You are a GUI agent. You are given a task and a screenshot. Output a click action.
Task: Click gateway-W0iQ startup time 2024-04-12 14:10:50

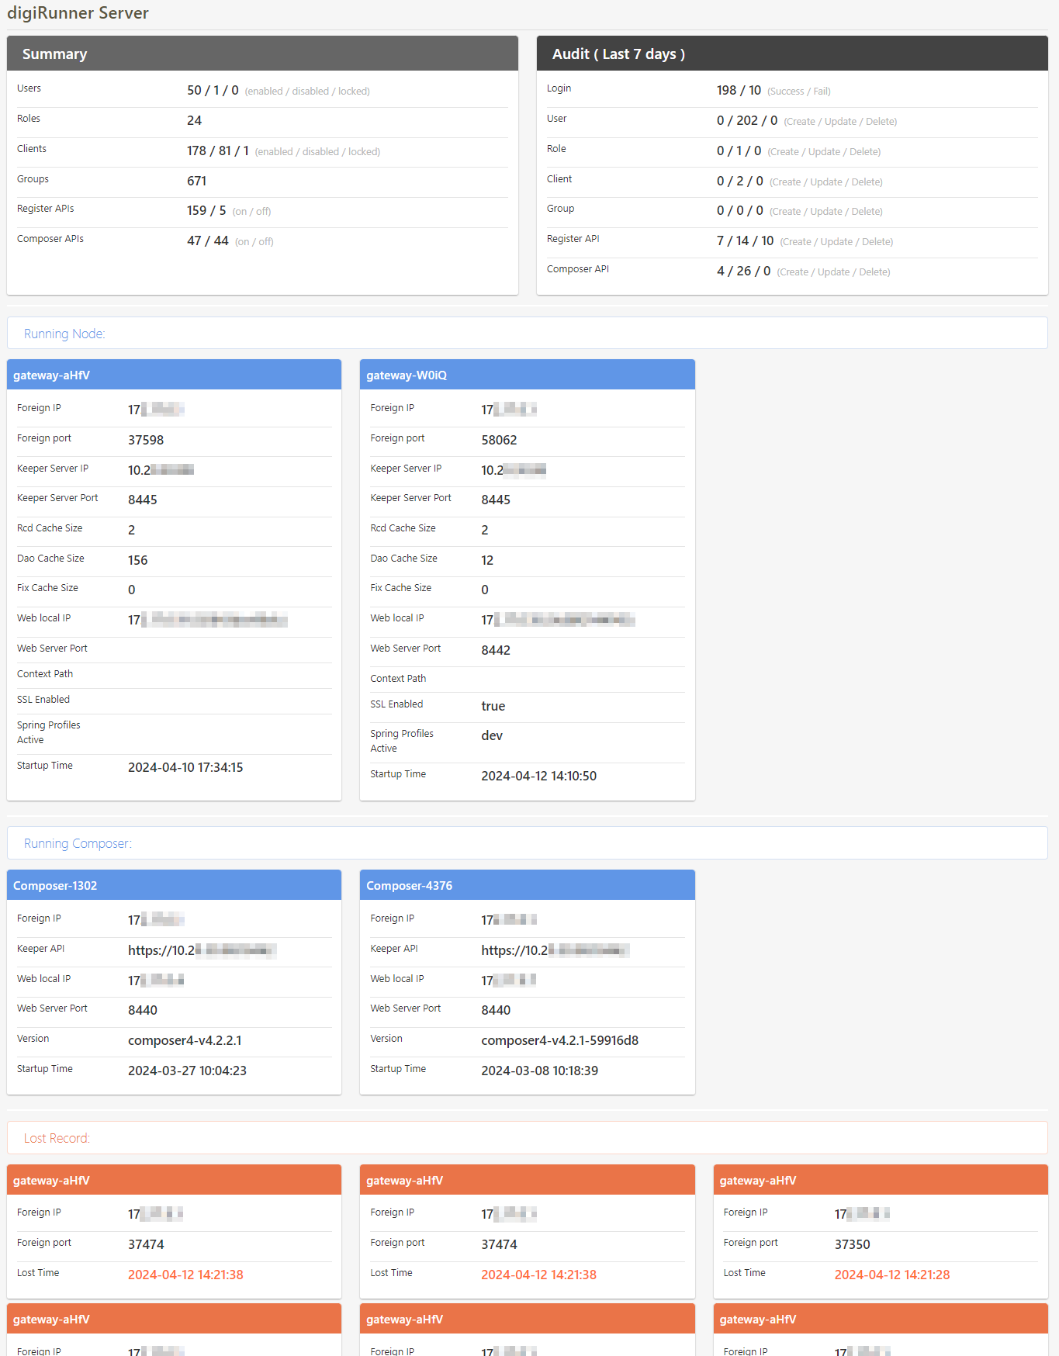[x=538, y=776]
